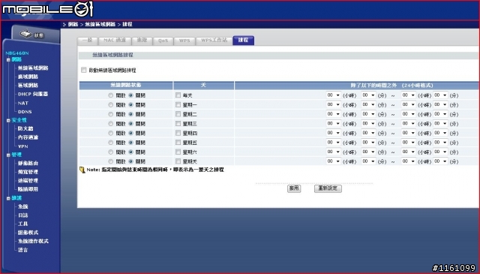Viewport: 480px width, 274px height.
Task: Open end minute dropdown for 星期天
Action: (440, 161)
